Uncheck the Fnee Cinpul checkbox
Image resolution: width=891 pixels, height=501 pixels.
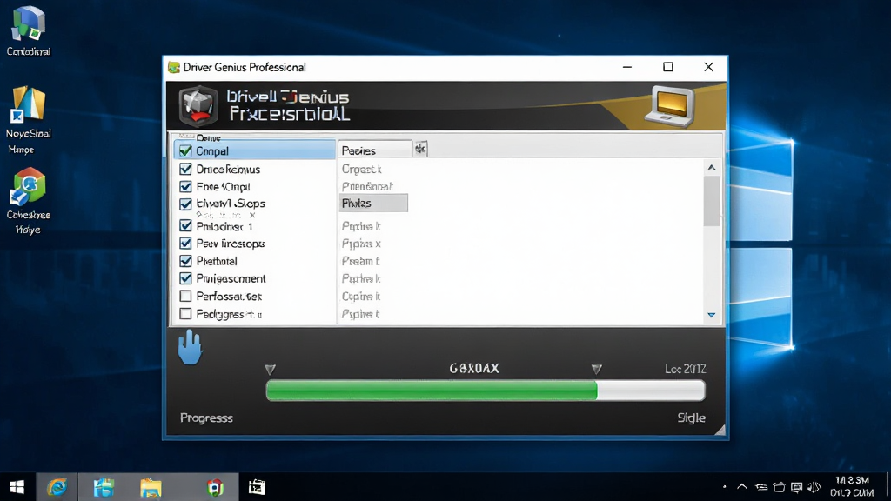pos(185,186)
